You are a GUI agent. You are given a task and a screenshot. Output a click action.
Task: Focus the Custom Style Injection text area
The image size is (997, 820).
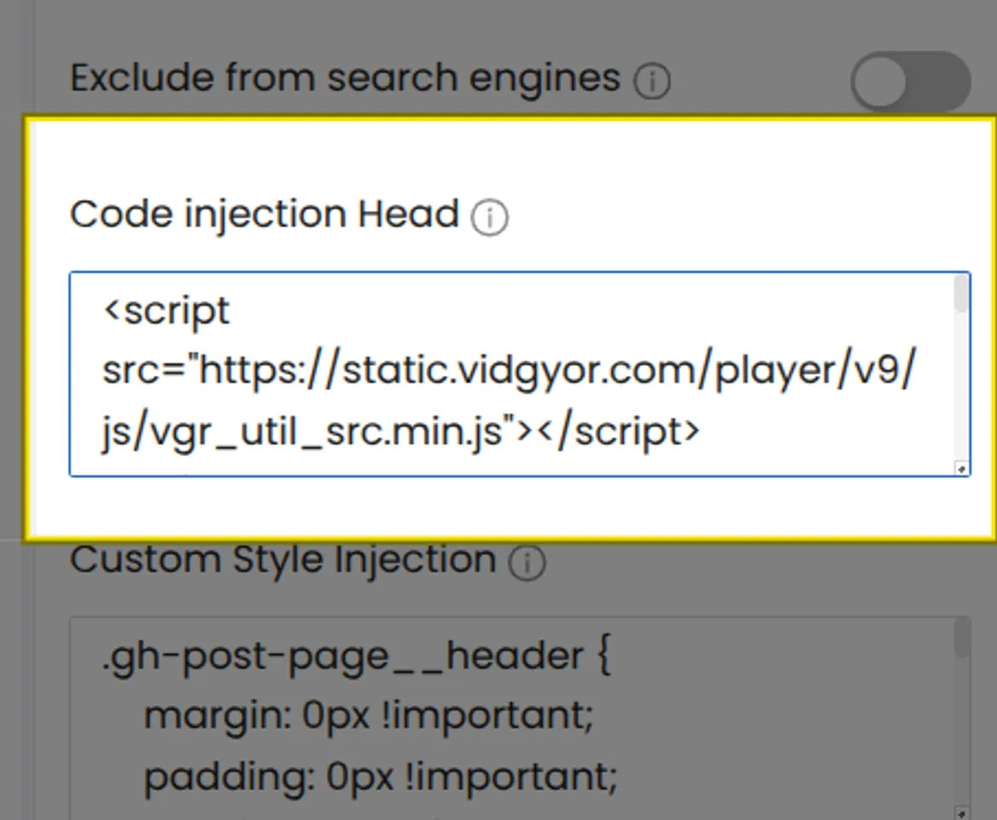point(512,717)
